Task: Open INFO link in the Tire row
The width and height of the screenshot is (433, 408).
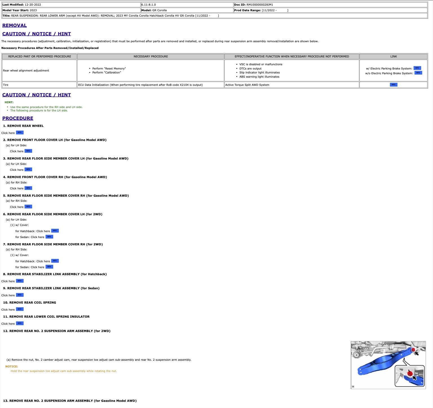Action: 393,85
